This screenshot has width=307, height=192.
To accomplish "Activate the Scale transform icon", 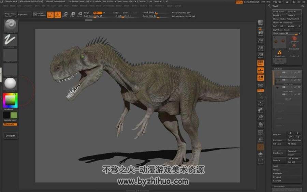I will click(x=72, y=15).
